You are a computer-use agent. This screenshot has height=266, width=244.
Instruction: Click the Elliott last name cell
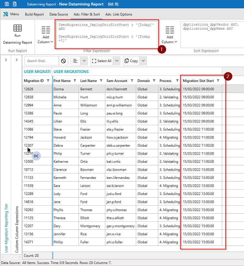coord(92,218)
